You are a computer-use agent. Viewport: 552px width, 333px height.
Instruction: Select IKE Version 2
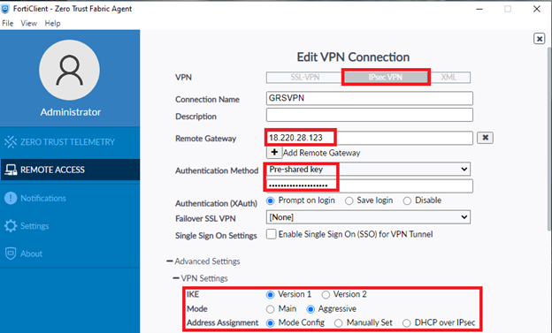coord(326,295)
